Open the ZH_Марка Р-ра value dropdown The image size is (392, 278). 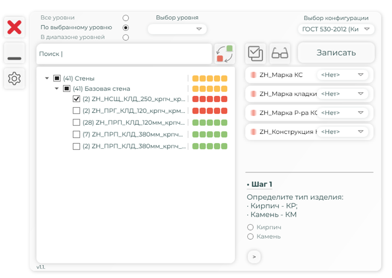(342, 113)
